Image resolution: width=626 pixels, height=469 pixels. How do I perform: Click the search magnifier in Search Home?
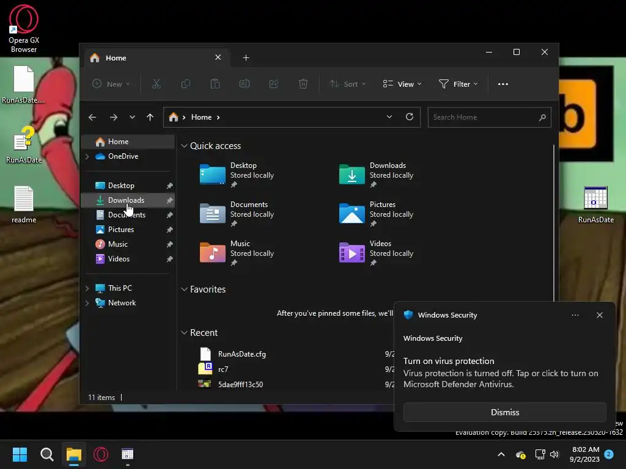(x=542, y=117)
